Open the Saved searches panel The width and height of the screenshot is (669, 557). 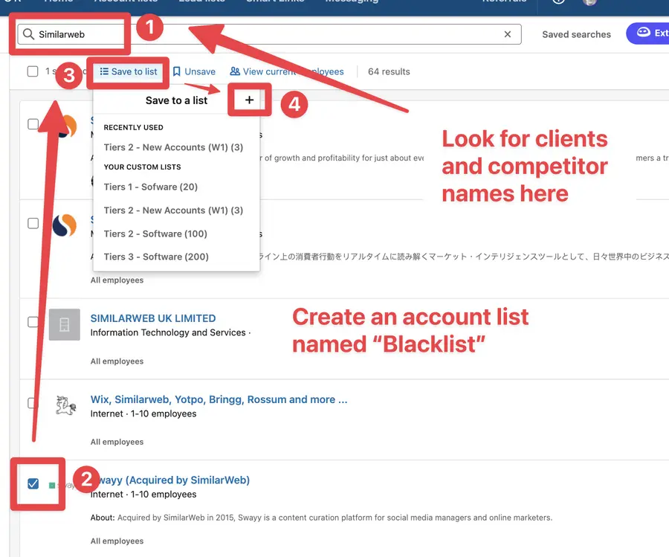coord(576,33)
